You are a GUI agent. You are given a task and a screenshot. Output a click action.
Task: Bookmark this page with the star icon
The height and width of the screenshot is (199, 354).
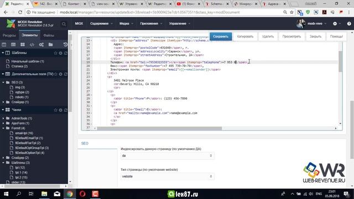[291, 12]
